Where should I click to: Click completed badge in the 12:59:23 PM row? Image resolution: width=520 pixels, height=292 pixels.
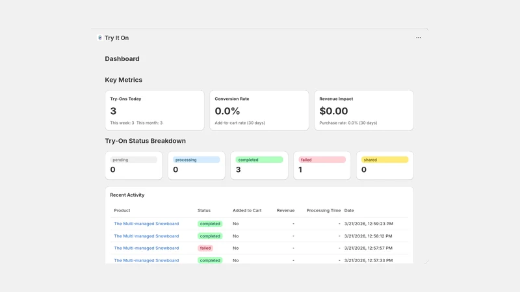pyautogui.click(x=210, y=224)
